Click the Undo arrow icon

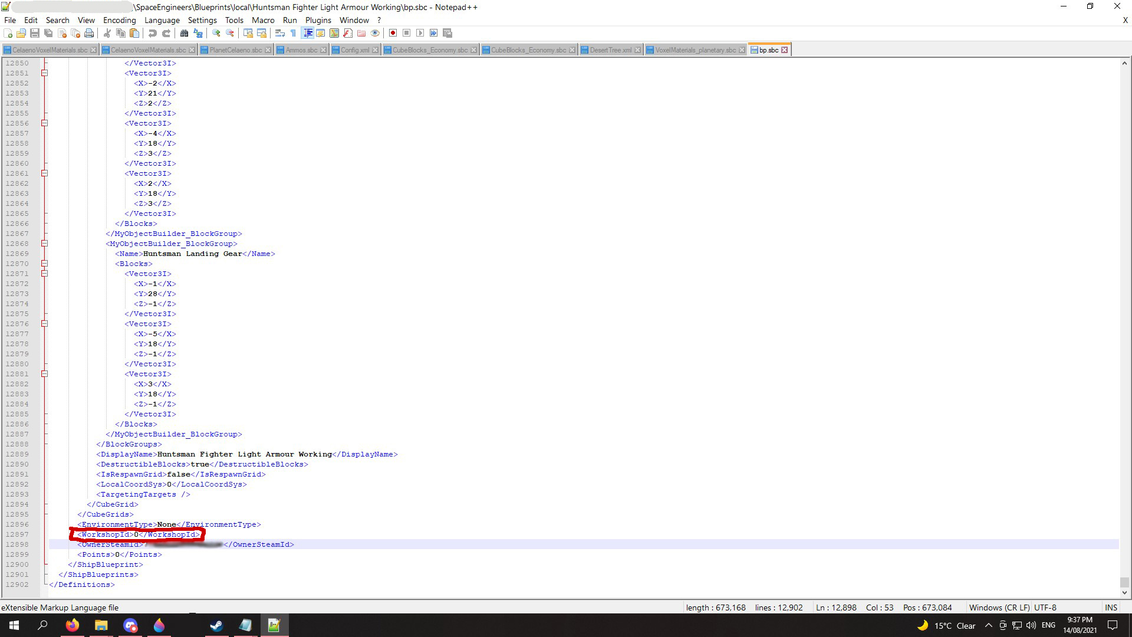click(x=153, y=33)
